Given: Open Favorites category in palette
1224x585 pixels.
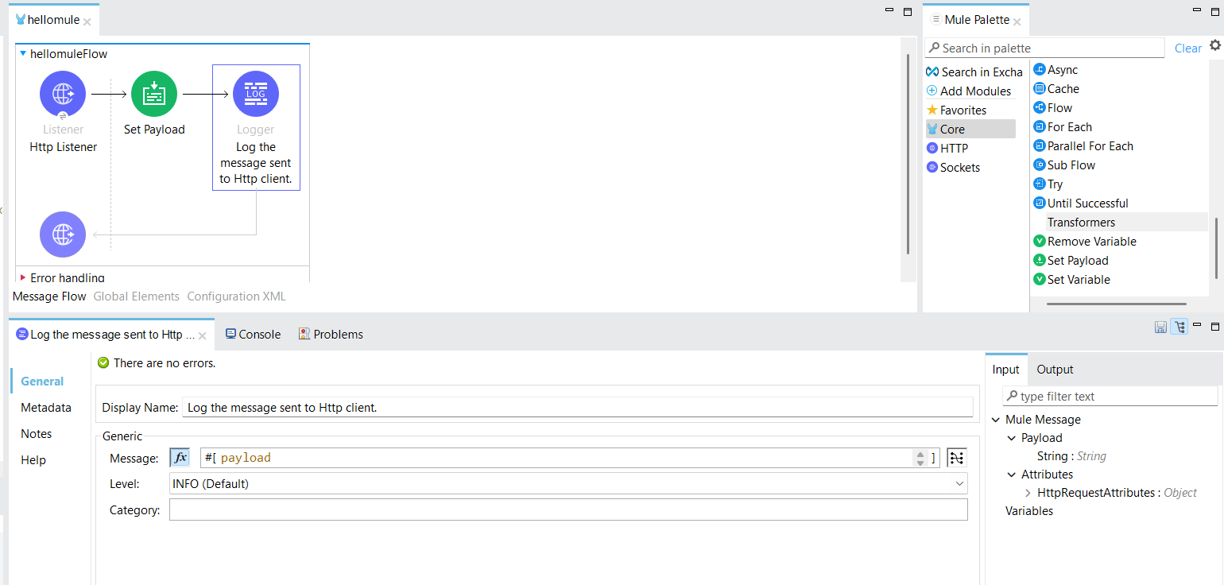Looking at the screenshot, I should point(957,110).
